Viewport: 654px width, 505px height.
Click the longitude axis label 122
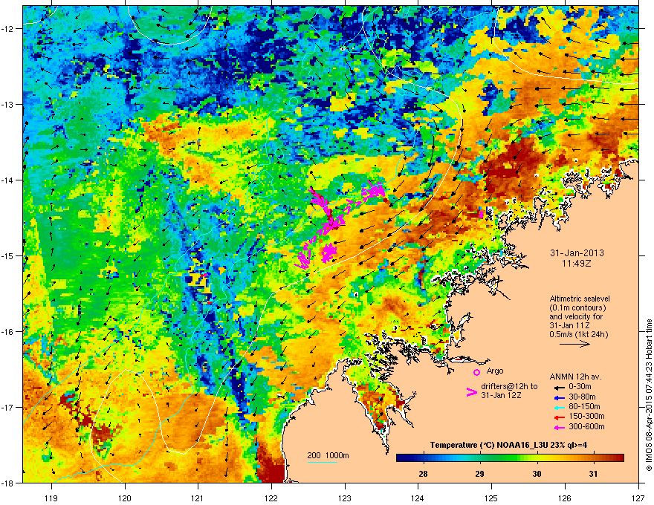pyautogui.click(x=271, y=498)
